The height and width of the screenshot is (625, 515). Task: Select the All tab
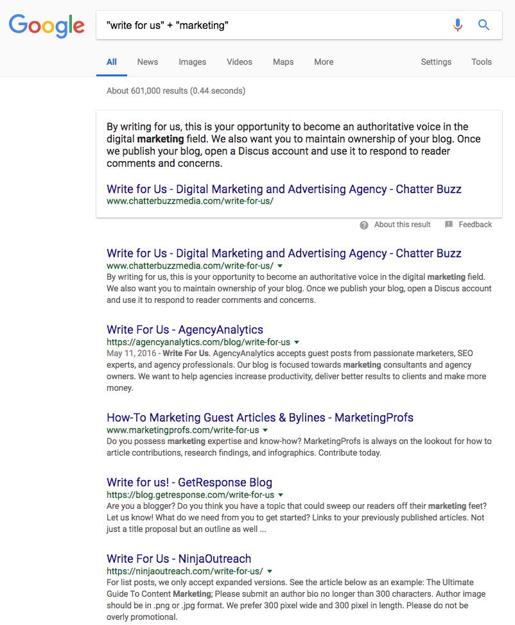[112, 62]
